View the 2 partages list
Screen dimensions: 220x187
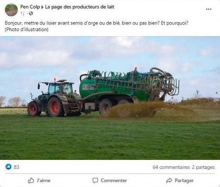pyautogui.click(x=203, y=167)
